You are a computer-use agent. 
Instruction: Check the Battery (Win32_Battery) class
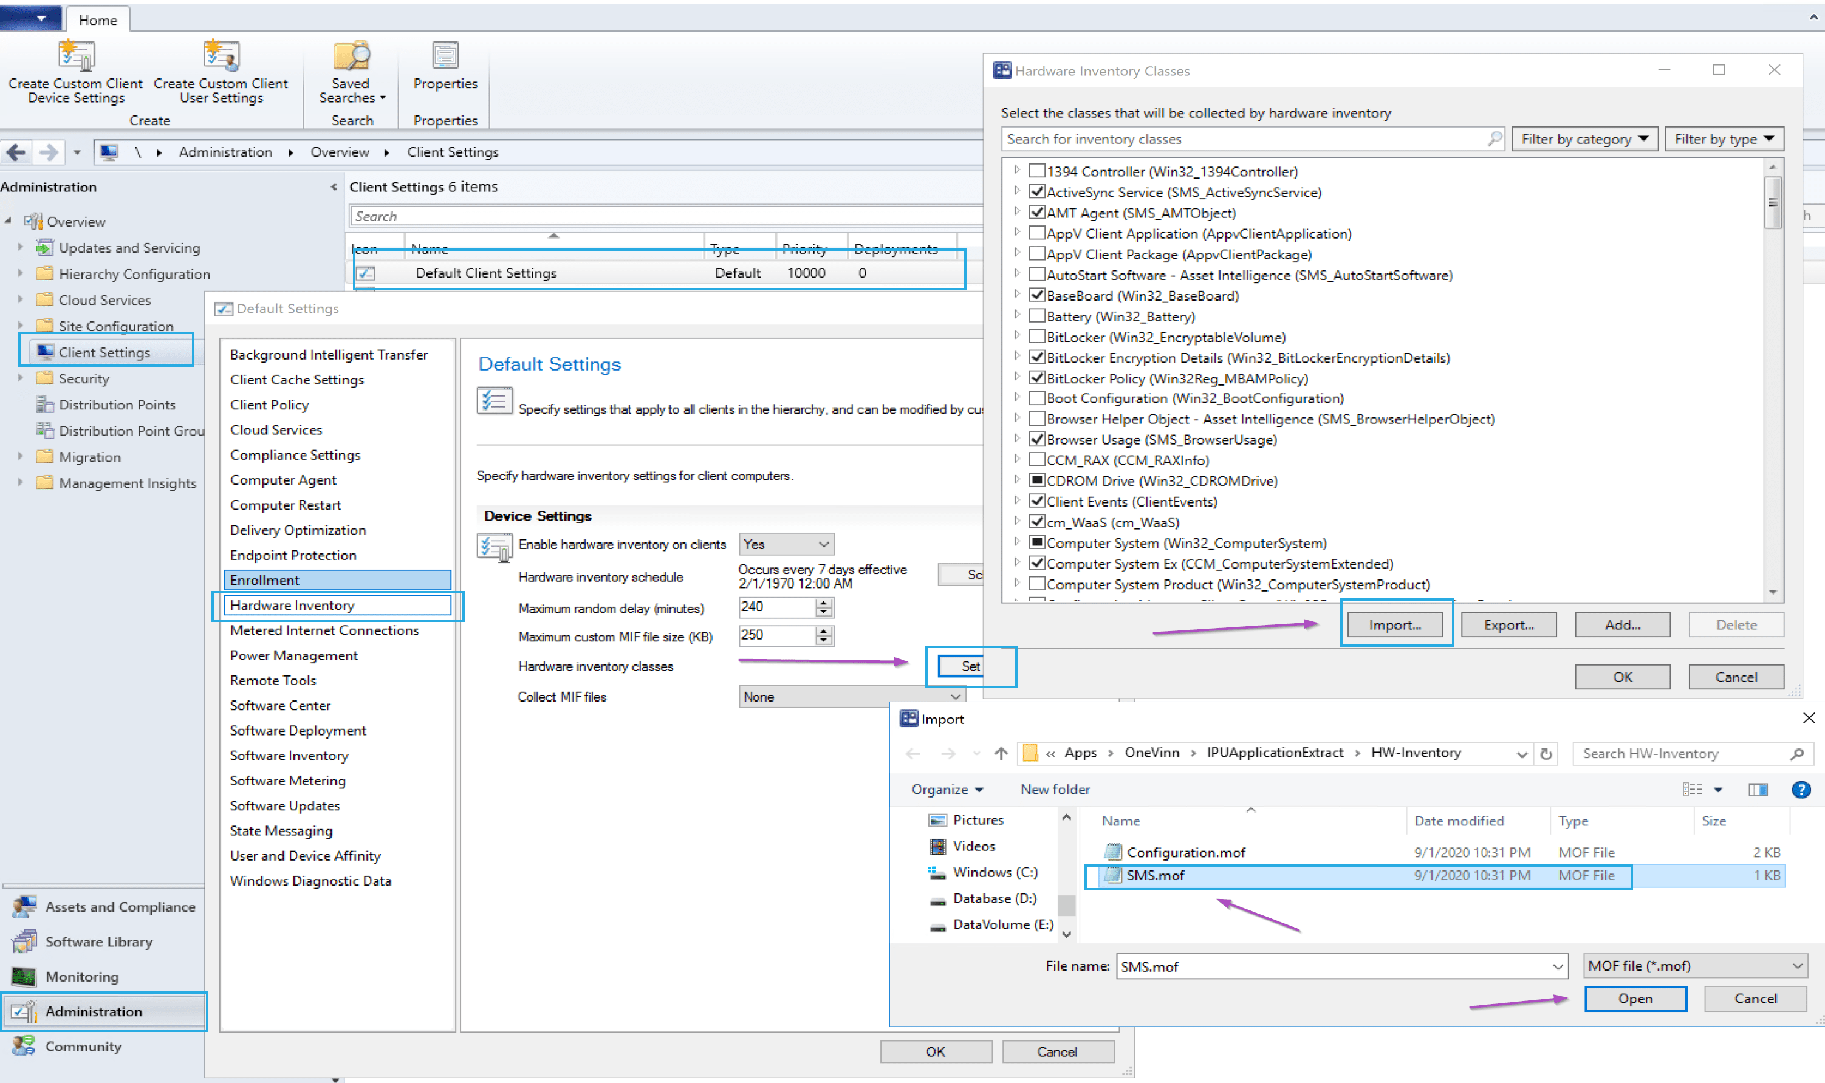[x=1036, y=316]
